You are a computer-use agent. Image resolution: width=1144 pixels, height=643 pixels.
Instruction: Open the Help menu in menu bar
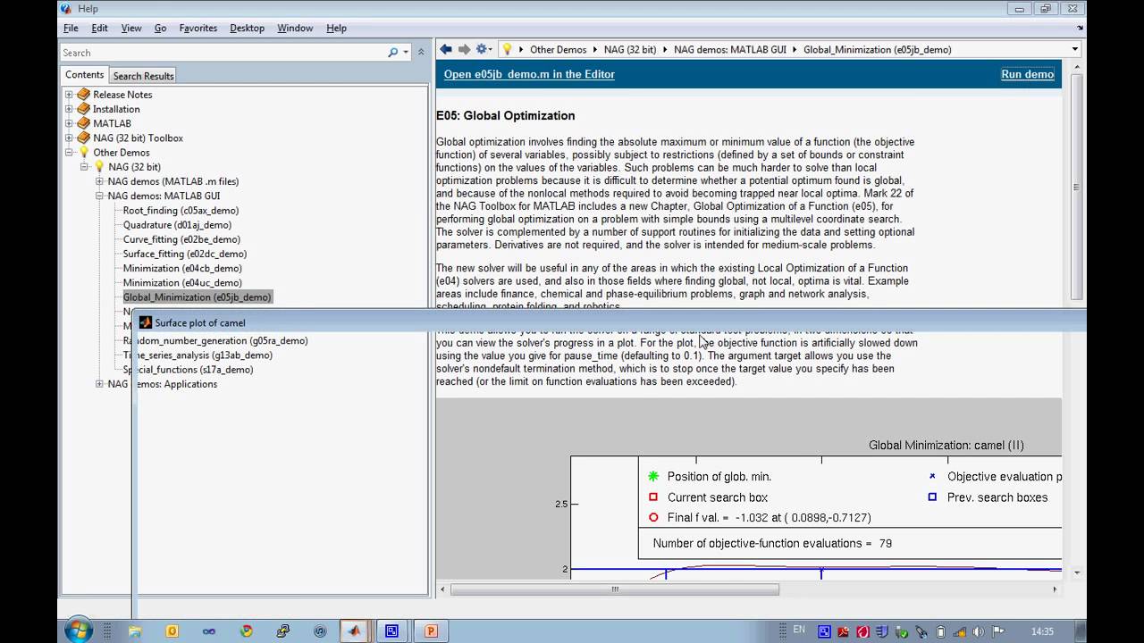point(336,28)
